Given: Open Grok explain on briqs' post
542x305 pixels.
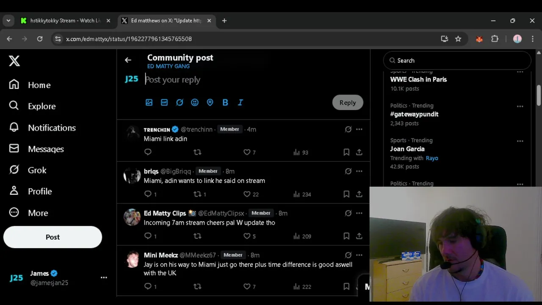Looking at the screenshot, I should (348, 171).
